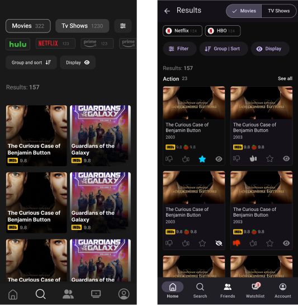Go back using the arrow next to Results
The width and height of the screenshot is (298, 305).
[167, 11]
